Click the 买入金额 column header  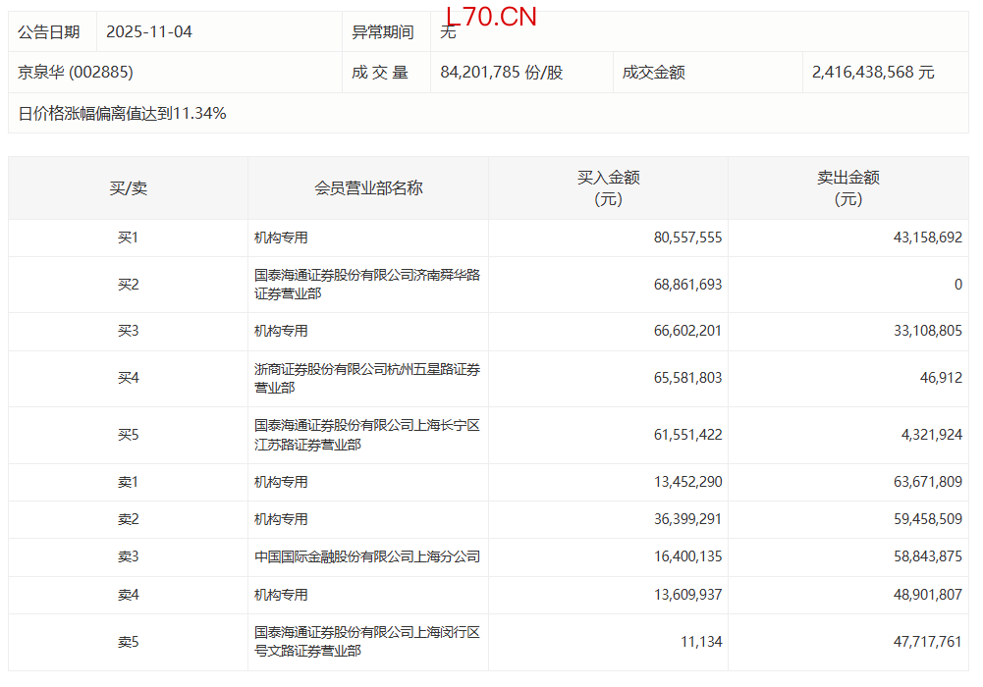click(608, 187)
